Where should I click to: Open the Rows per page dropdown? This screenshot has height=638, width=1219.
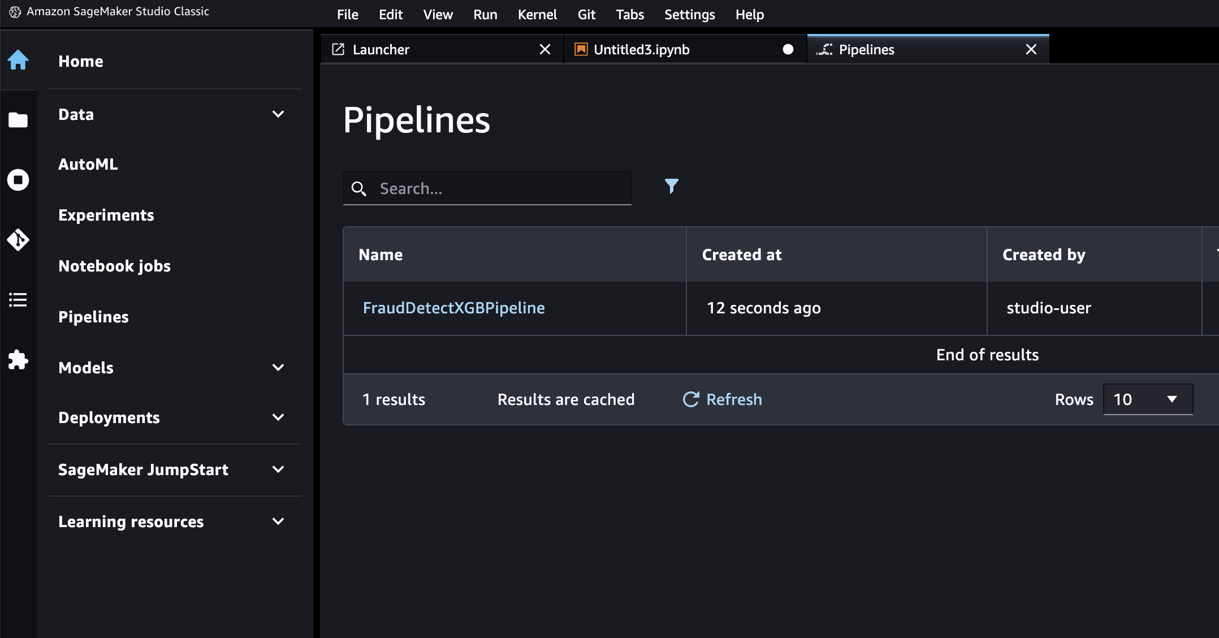tap(1148, 399)
